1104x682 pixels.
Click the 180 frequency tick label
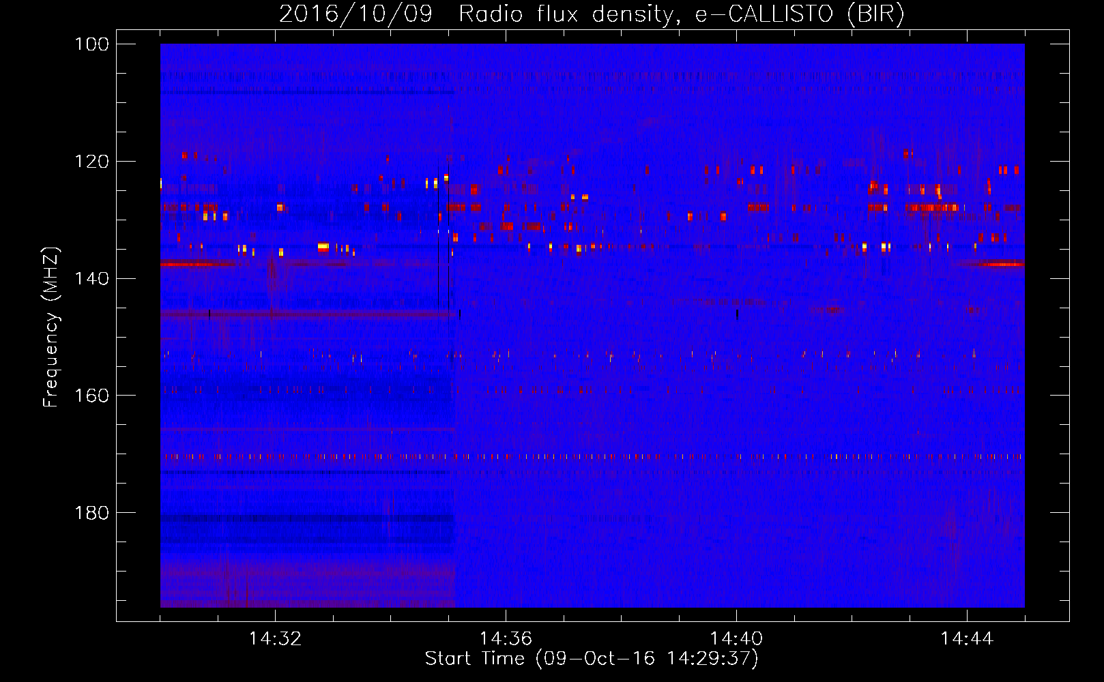[91, 513]
